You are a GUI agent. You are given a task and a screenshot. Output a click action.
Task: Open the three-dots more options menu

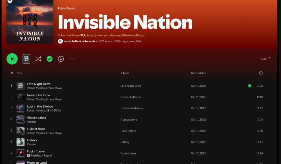click(x=72, y=59)
